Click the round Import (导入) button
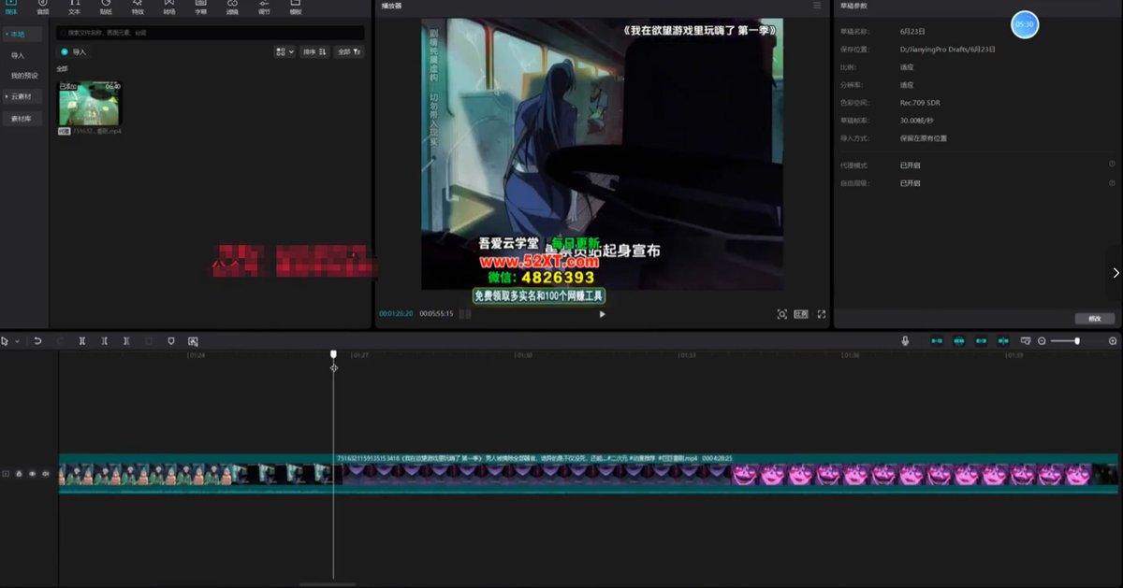1123x588 pixels. point(73,52)
